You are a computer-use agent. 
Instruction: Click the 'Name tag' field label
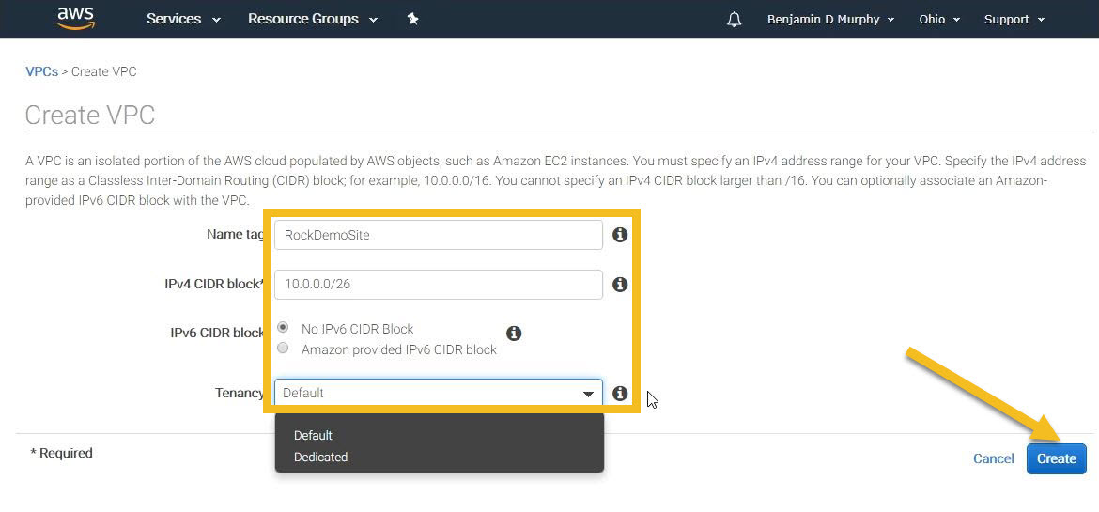pyautogui.click(x=235, y=234)
